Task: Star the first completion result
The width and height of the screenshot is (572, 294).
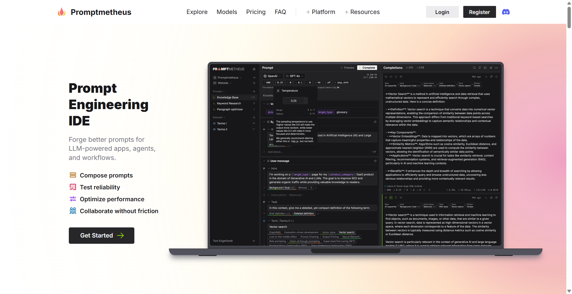Action: point(386,77)
